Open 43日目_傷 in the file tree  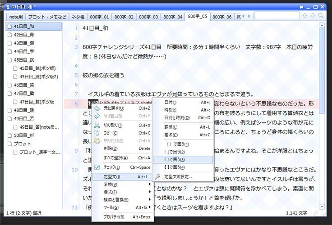coord(24,43)
